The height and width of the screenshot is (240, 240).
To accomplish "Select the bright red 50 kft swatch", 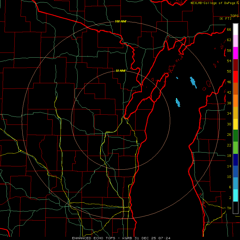I will pos(235,77).
